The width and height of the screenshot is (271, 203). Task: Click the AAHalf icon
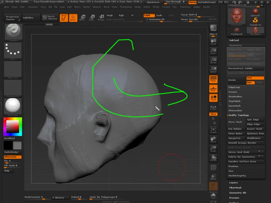coord(213,70)
